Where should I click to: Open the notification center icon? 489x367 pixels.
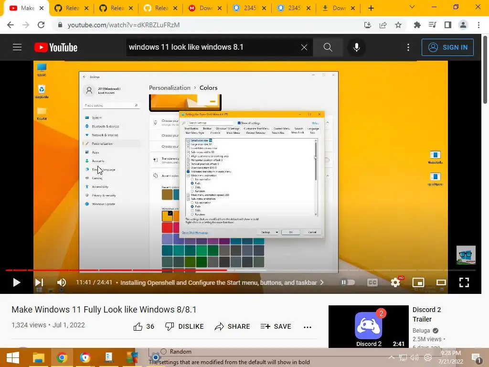pyautogui.click(x=476, y=358)
